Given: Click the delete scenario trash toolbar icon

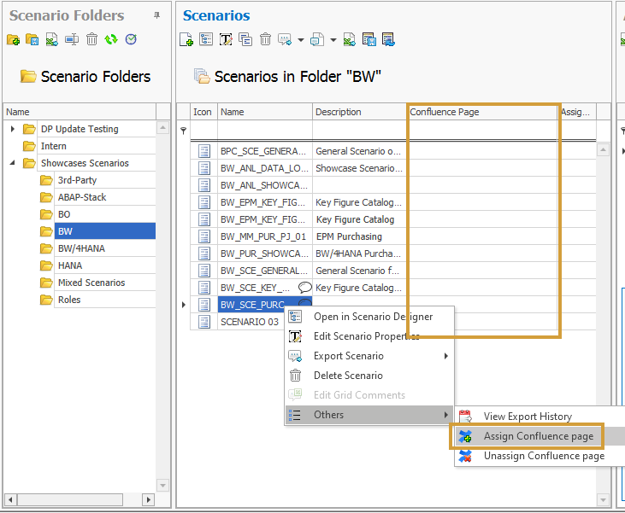Looking at the screenshot, I should (265, 39).
